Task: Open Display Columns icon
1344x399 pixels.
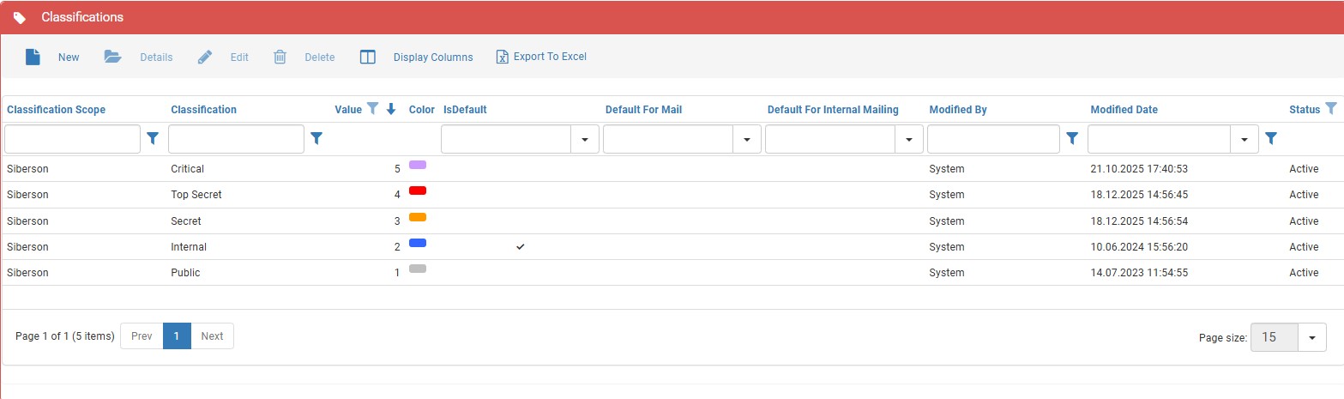Action: tap(367, 57)
